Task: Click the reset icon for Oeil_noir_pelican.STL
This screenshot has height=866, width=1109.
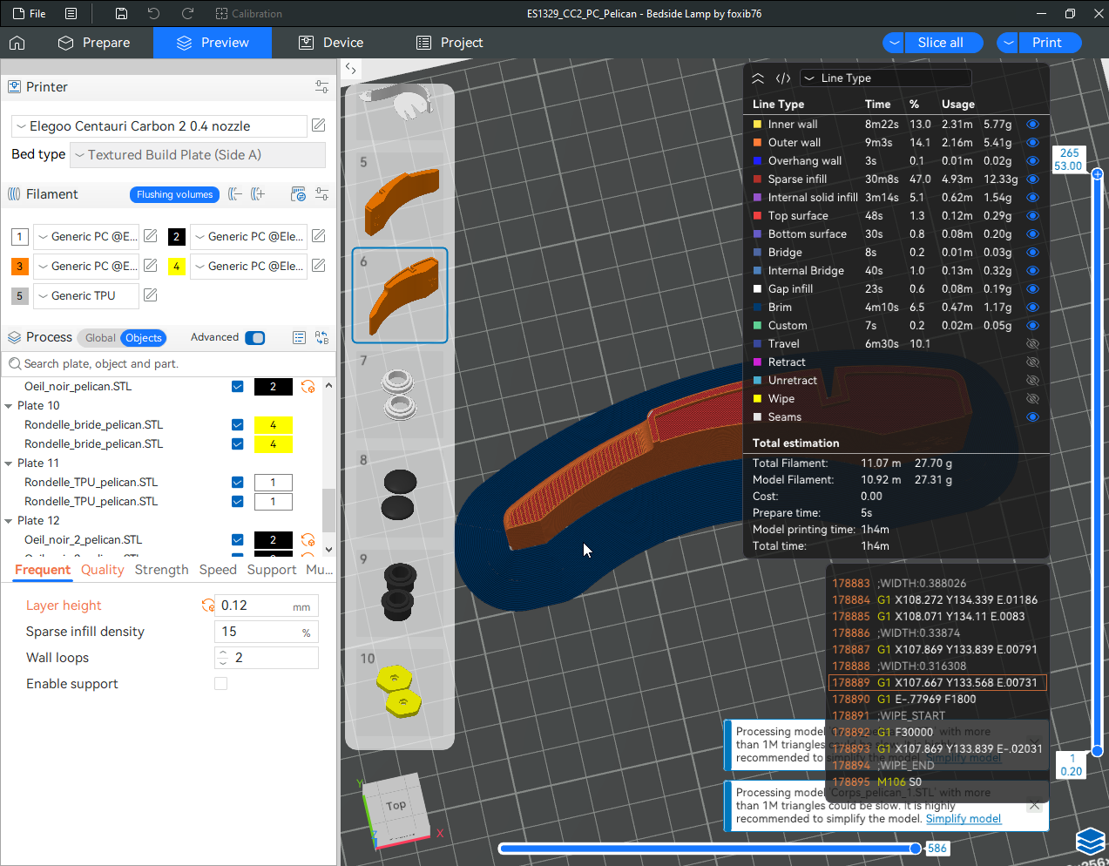Action: [308, 387]
